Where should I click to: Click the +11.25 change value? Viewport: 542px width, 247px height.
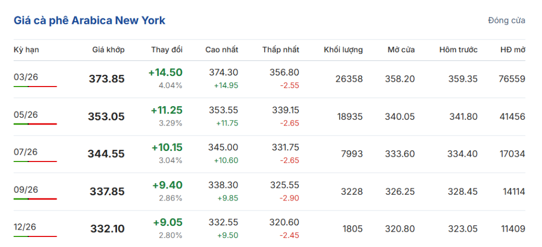[167, 110]
